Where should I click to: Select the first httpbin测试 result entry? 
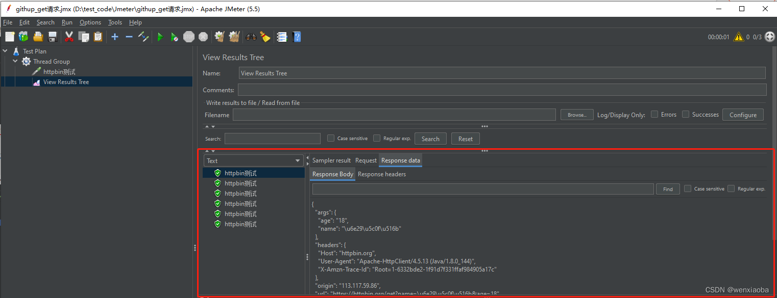[x=240, y=173]
